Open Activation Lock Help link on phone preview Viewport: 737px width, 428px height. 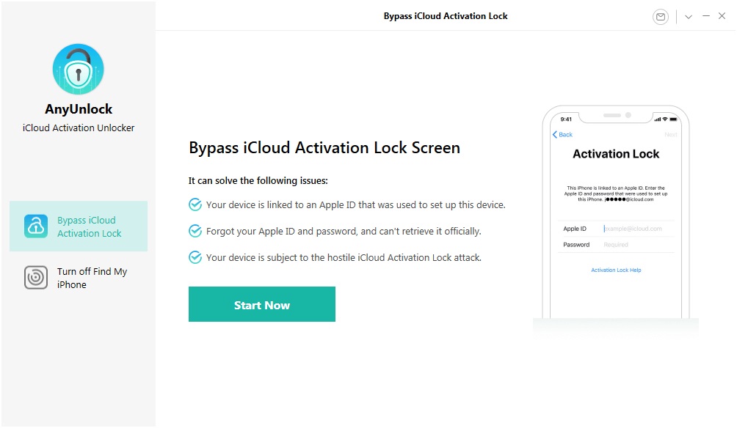(616, 270)
